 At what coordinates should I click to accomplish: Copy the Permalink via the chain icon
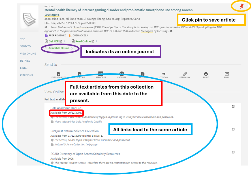(185, 74)
